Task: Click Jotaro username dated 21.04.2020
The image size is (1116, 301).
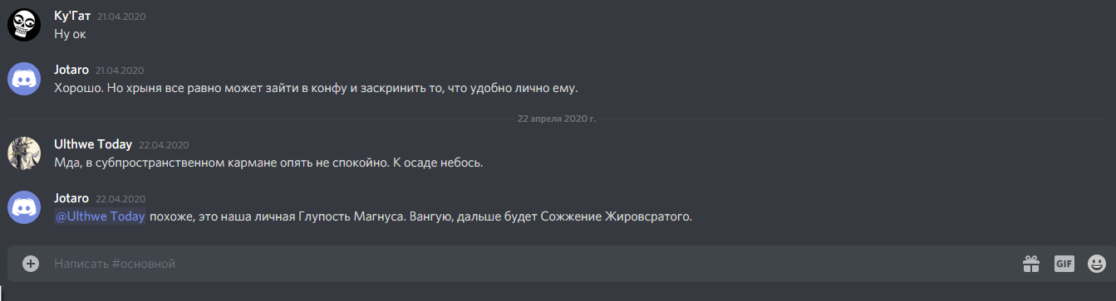Action: click(71, 70)
